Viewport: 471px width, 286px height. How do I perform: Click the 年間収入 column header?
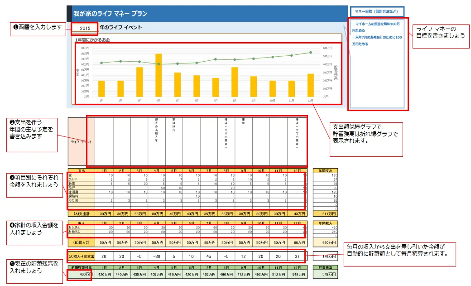pyautogui.click(x=325, y=223)
